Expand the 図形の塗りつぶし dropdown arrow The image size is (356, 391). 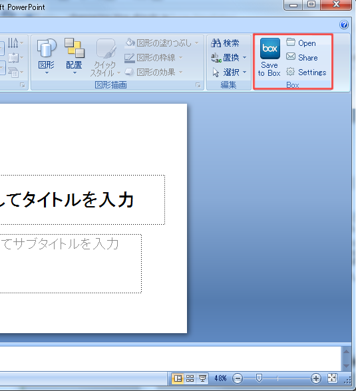pos(196,43)
